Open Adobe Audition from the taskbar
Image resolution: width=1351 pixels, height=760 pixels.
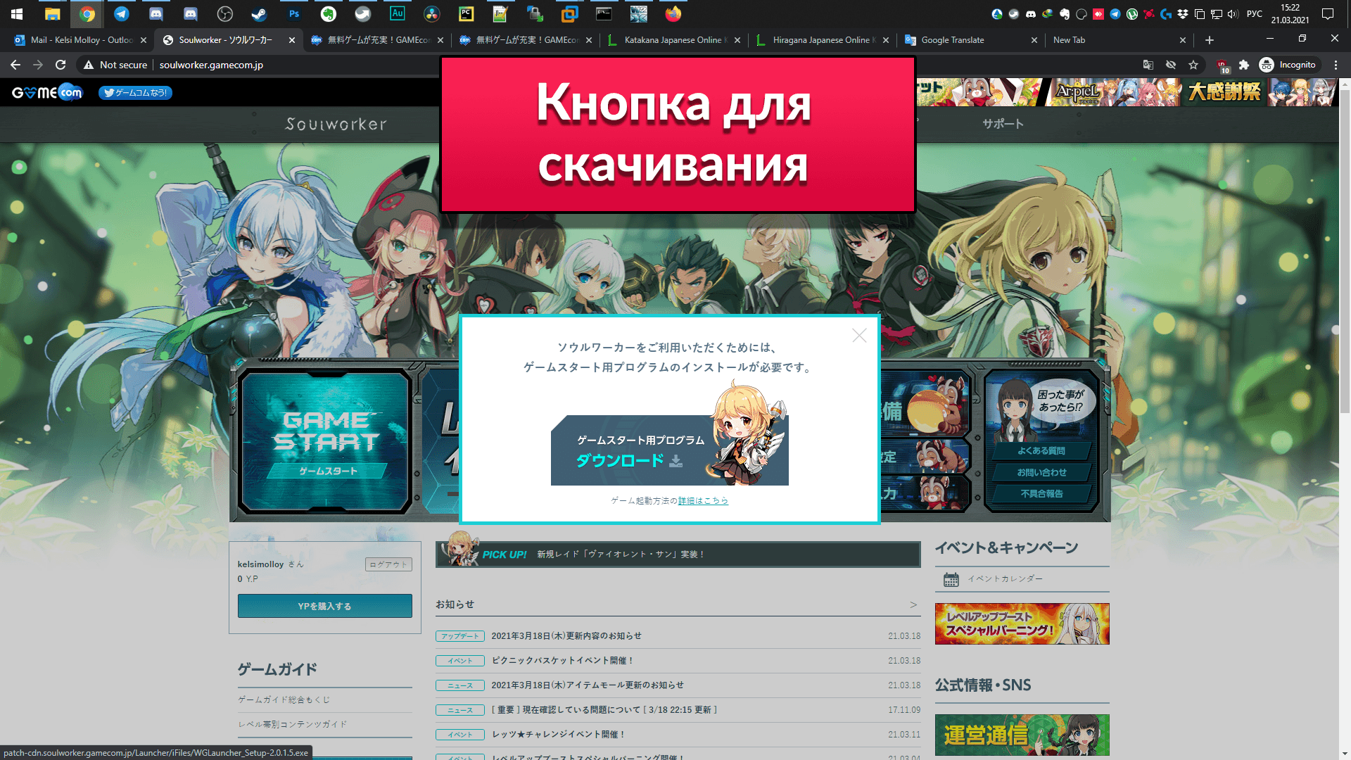[397, 13]
